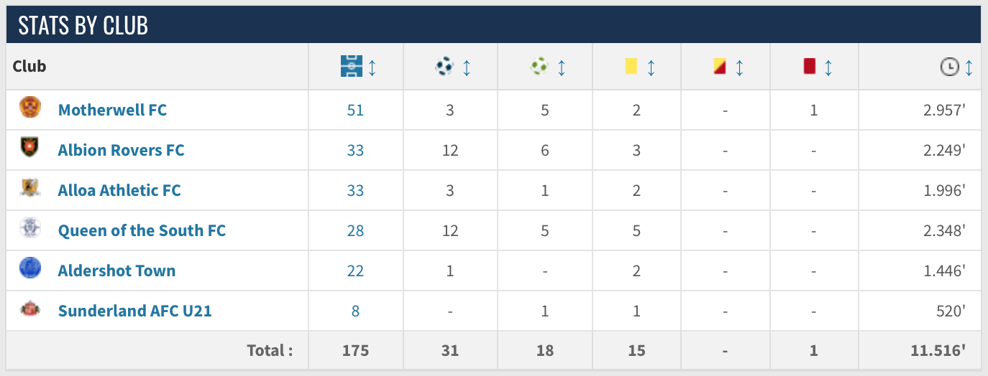Click the Club column header
The width and height of the screenshot is (988, 376).
tap(29, 66)
